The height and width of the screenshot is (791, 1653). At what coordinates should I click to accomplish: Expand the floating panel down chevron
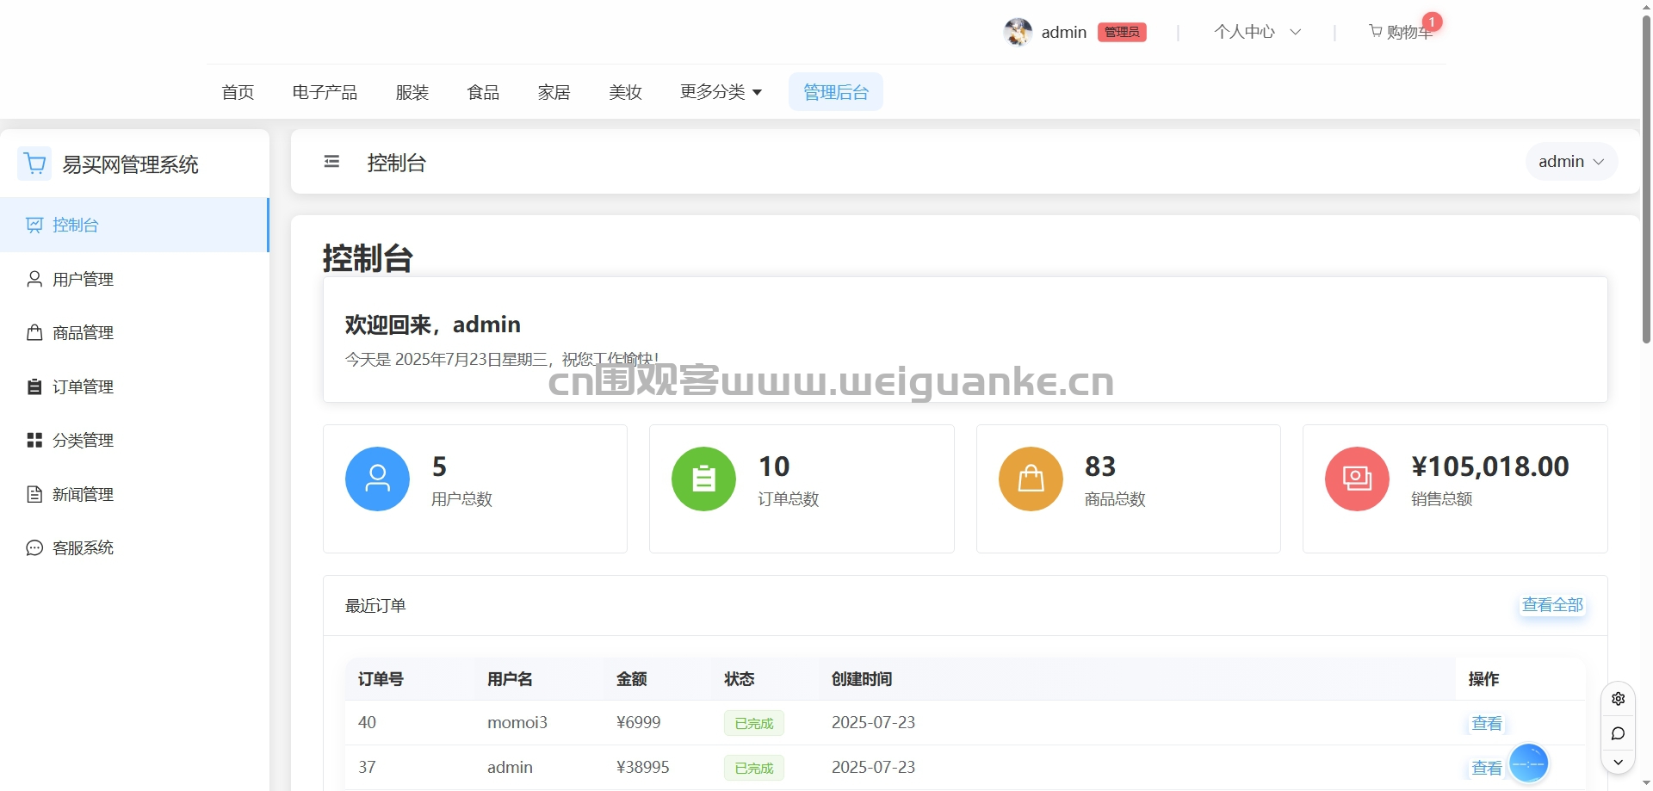tap(1619, 763)
